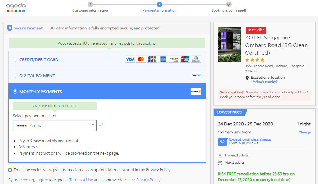The image size is (318, 184).
Task: Click the JCB card icon
Action: click(x=152, y=59)
